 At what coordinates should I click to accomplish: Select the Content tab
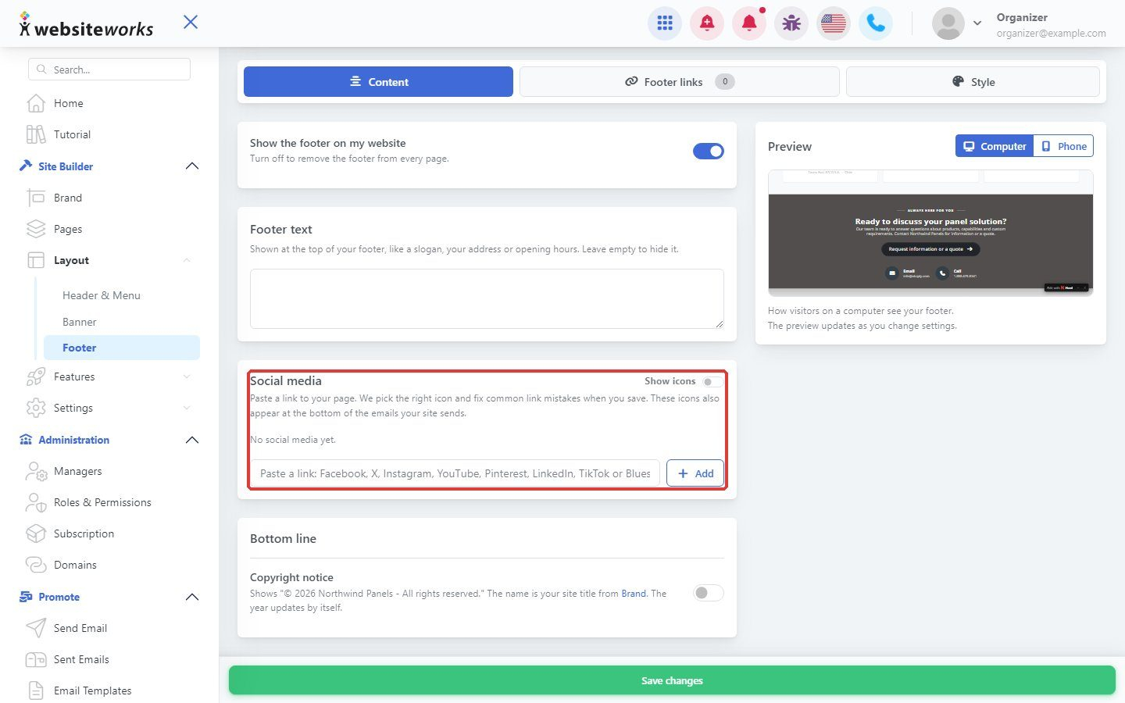pyautogui.click(x=378, y=82)
